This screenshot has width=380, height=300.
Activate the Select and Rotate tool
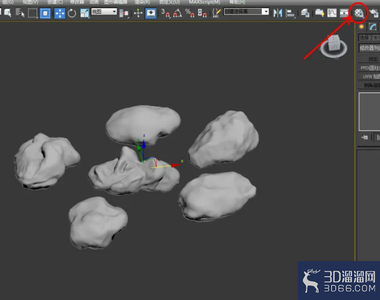pyautogui.click(x=72, y=13)
